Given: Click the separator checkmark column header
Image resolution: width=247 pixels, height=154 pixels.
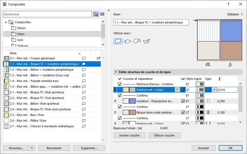Looking at the screenshot, I should [120, 79].
